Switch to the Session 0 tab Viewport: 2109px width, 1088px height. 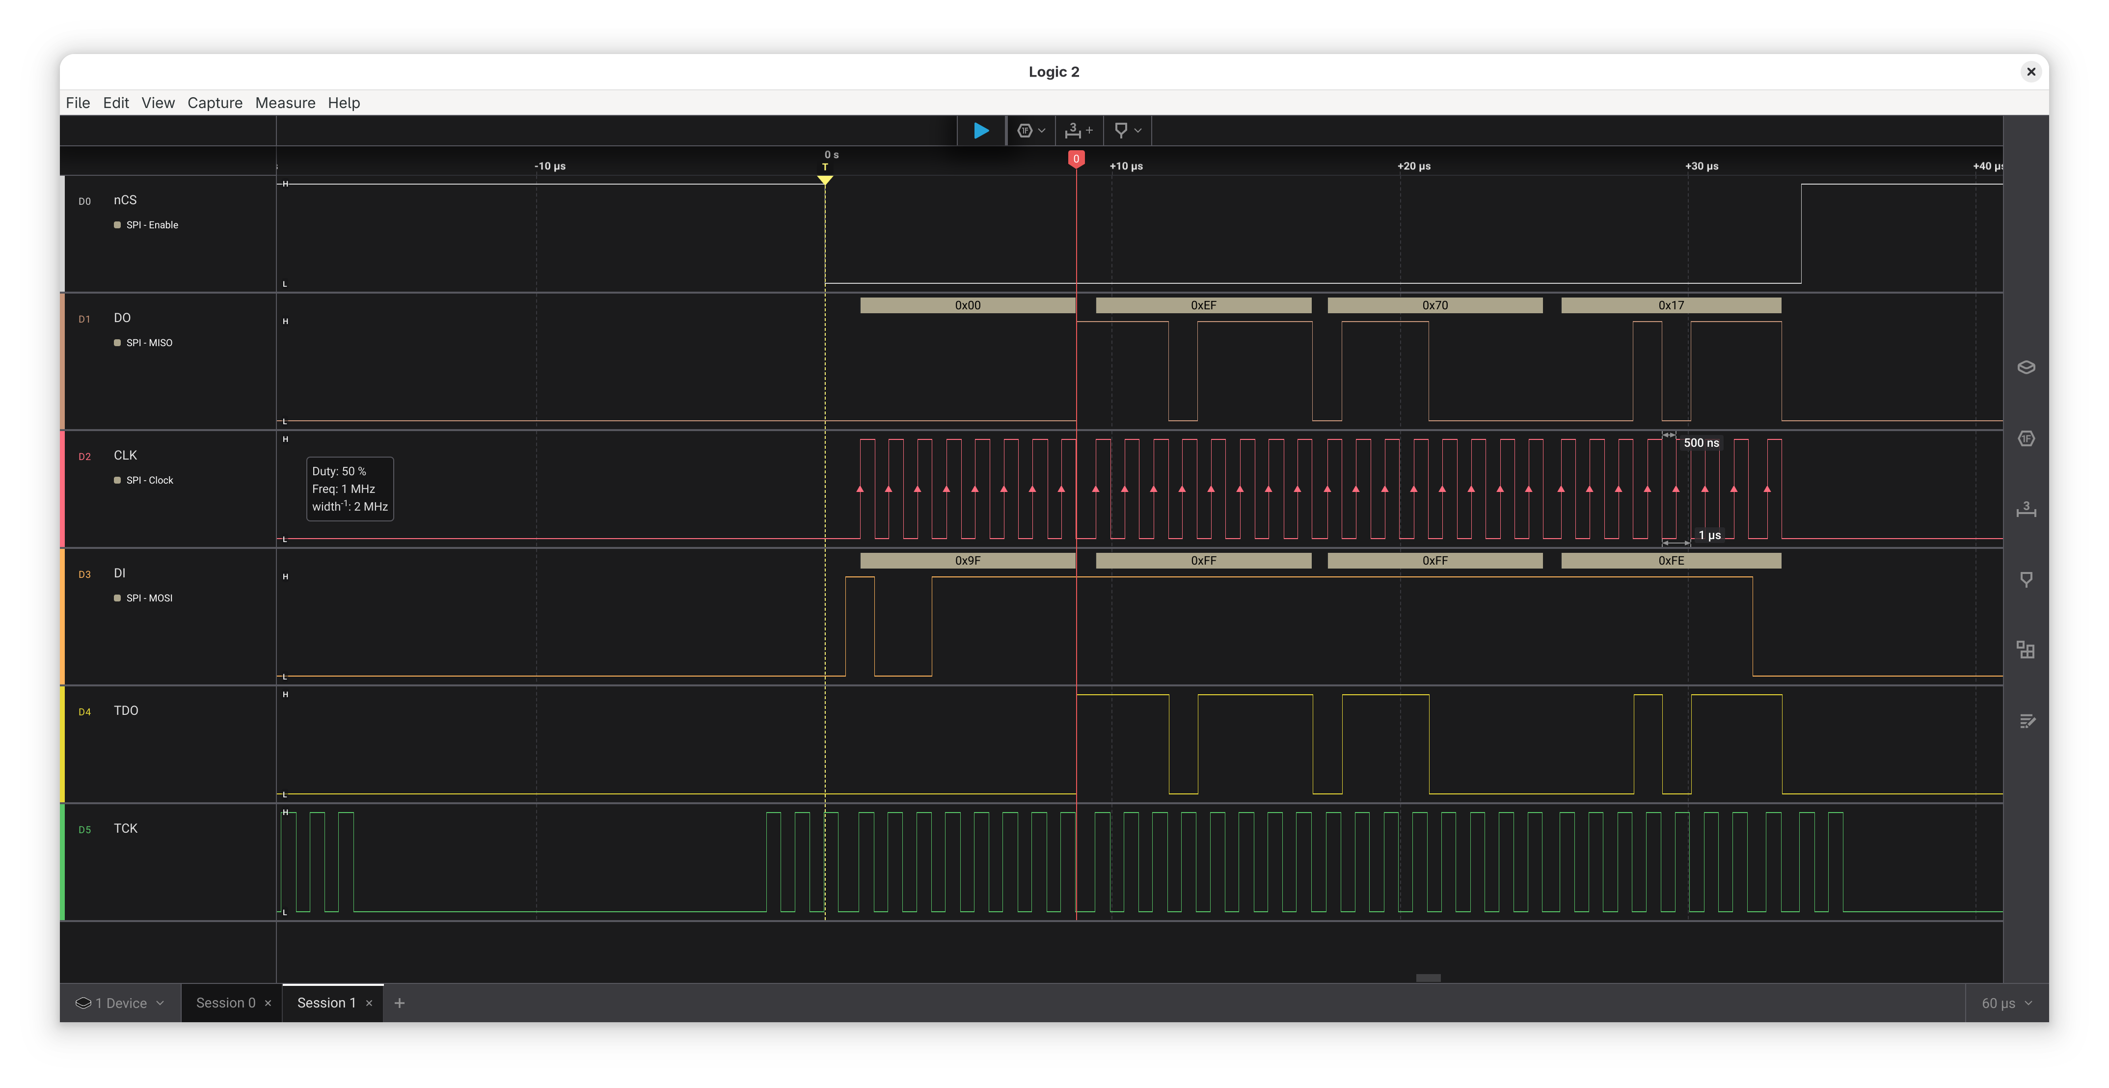click(x=225, y=1002)
